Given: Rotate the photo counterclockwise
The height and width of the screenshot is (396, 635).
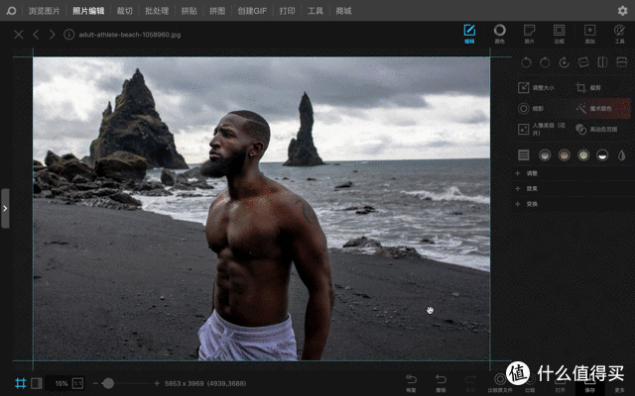Looking at the screenshot, I should click(x=526, y=62).
